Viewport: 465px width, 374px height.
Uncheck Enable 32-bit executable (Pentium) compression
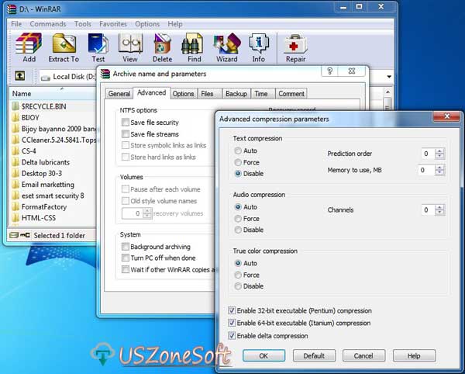click(232, 311)
